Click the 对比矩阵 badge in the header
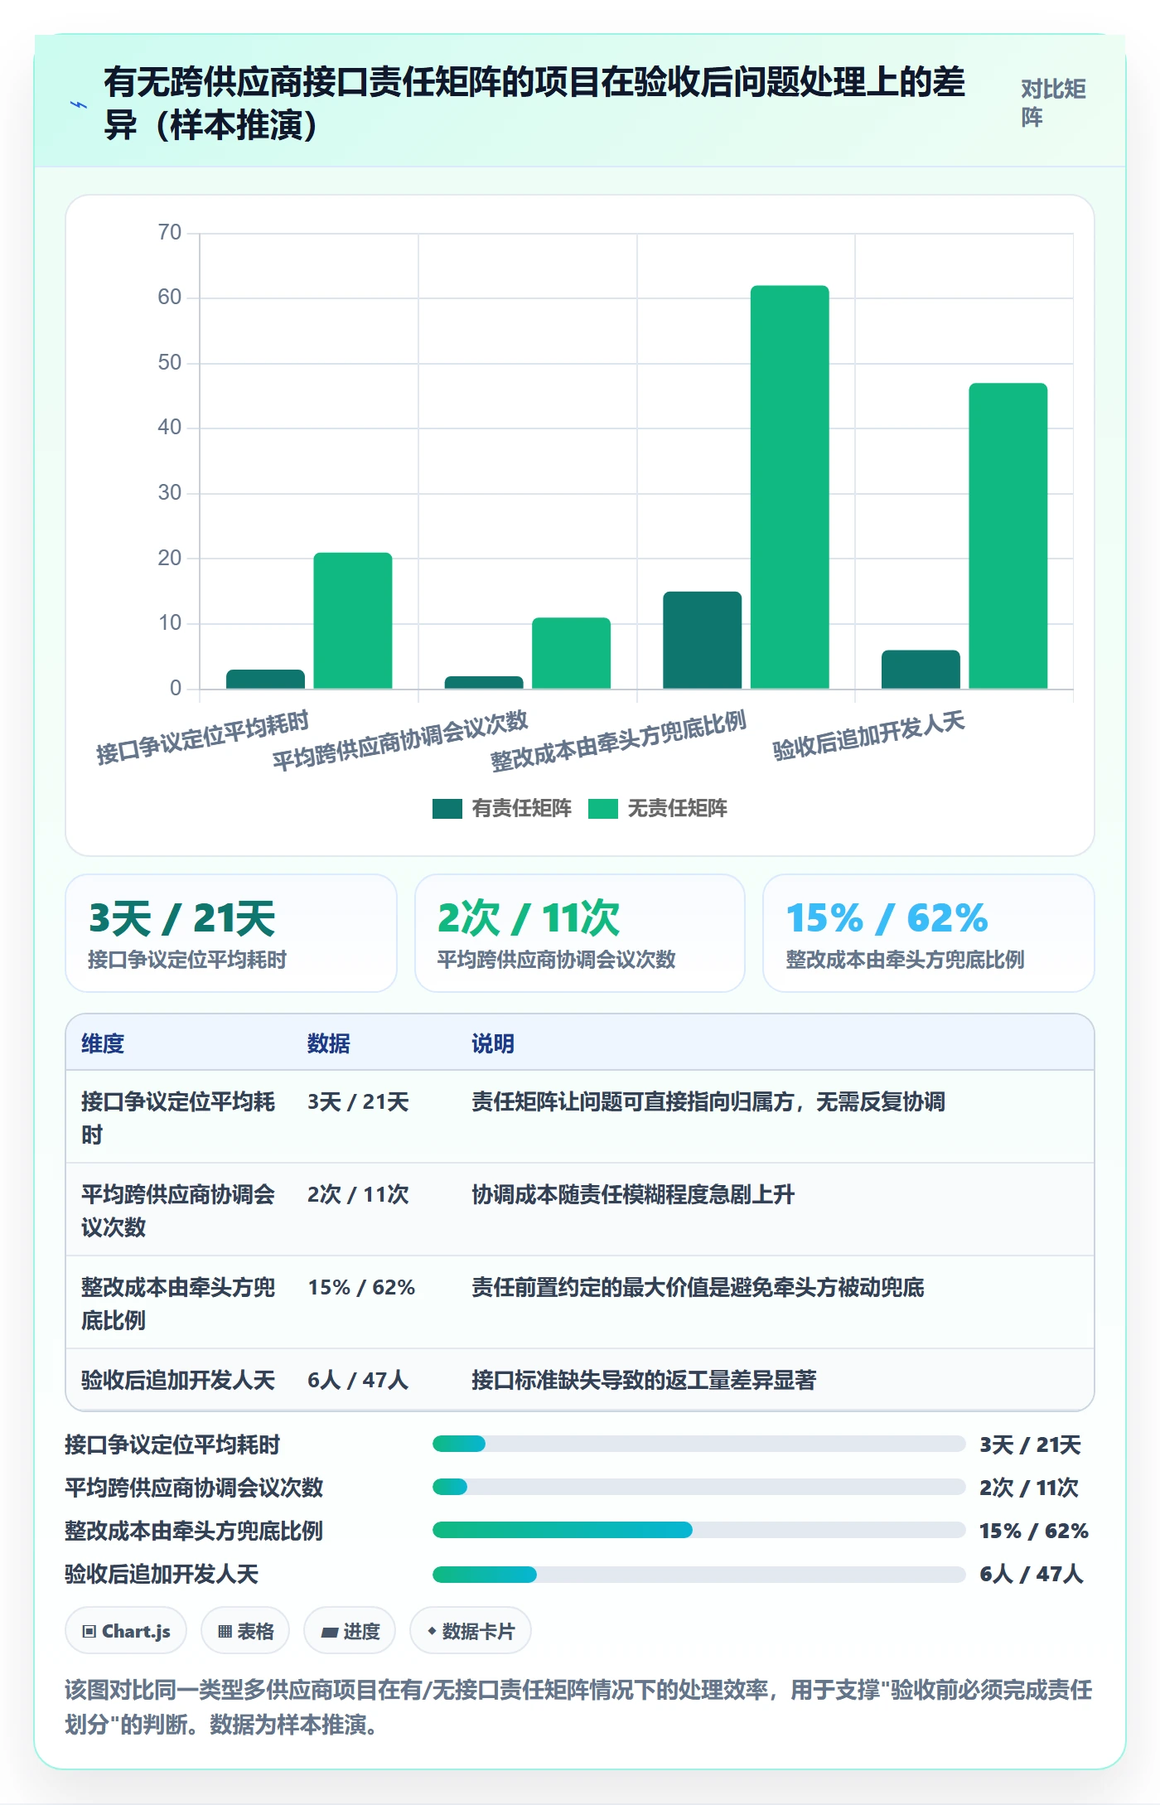 coord(1053,103)
